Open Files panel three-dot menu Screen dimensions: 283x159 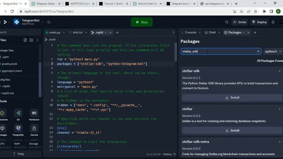coord(37,40)
